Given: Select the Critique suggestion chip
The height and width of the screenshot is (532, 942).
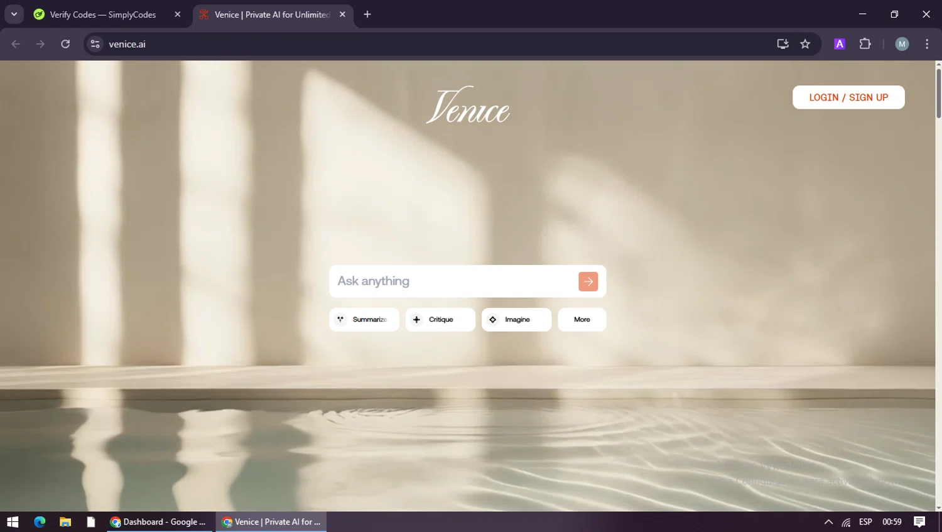Looking at the screenshot, I should (440, 320).
